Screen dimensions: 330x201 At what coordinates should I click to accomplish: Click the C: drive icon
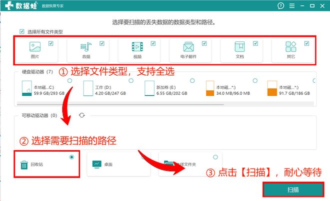[27, 88]
